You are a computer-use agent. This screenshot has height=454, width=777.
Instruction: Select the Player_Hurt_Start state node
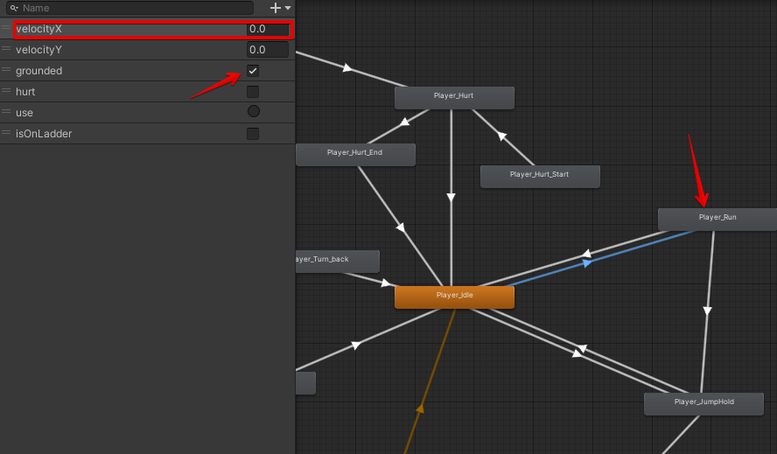[x=539, y=175]
